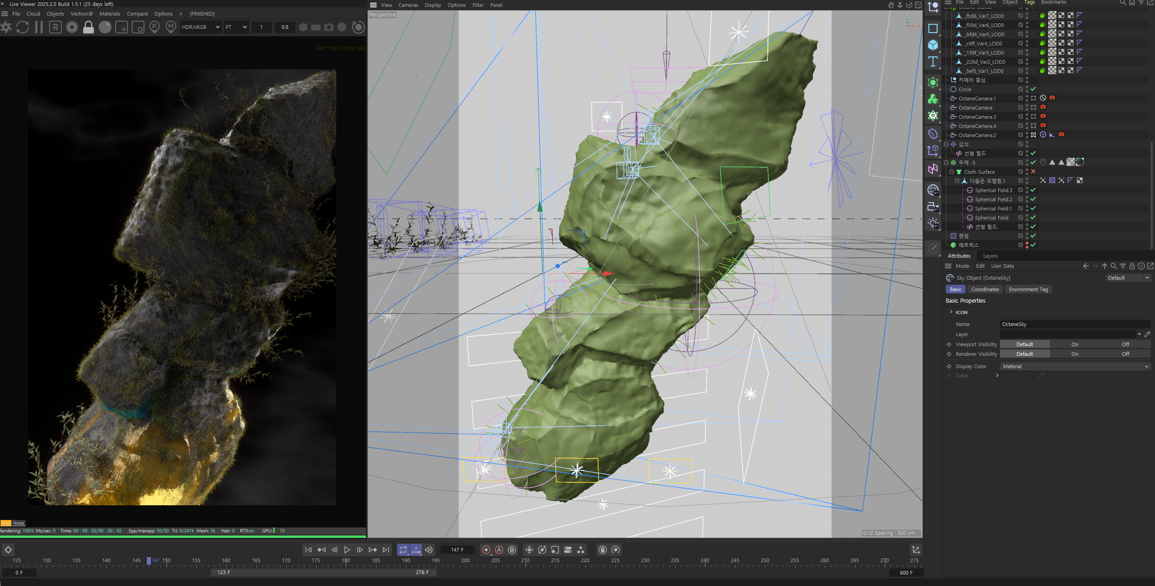The width and height of the screenshot is (1155, 586).
Task: Click the Octane send scene render icon
Action: (6, 27)
